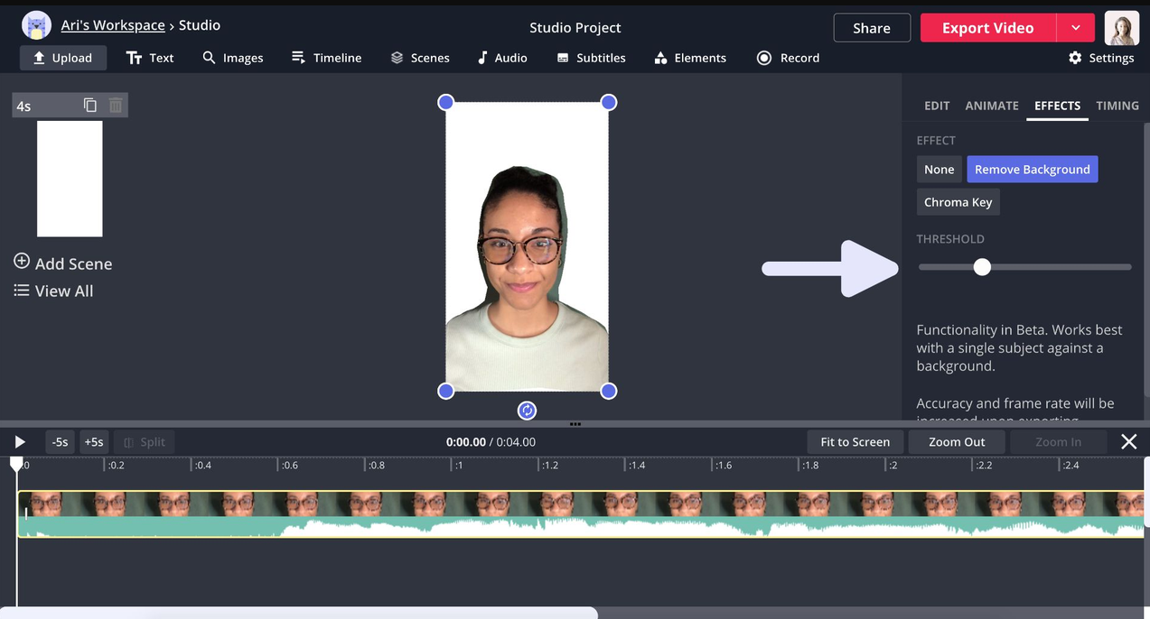The image size is (1150, 619).
Task: Click the 0:00.00 / 0:04.00 time display
Action: [491, 442]
